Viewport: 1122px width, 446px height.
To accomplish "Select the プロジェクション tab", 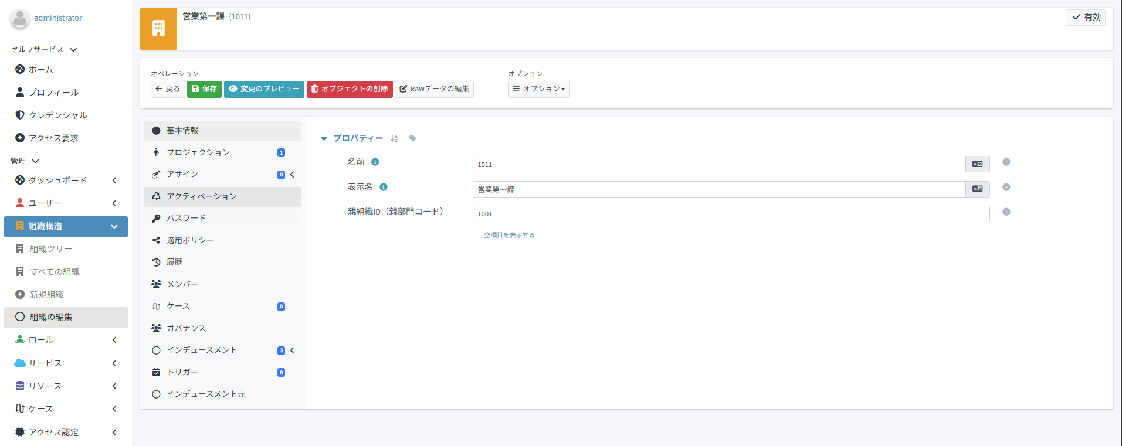I will pyautogui.click(x=223, y=152).
